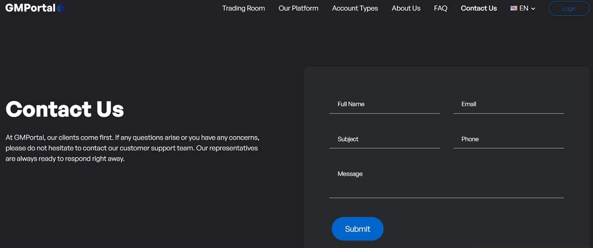Navigate to the FAQ page

(440, 8)
